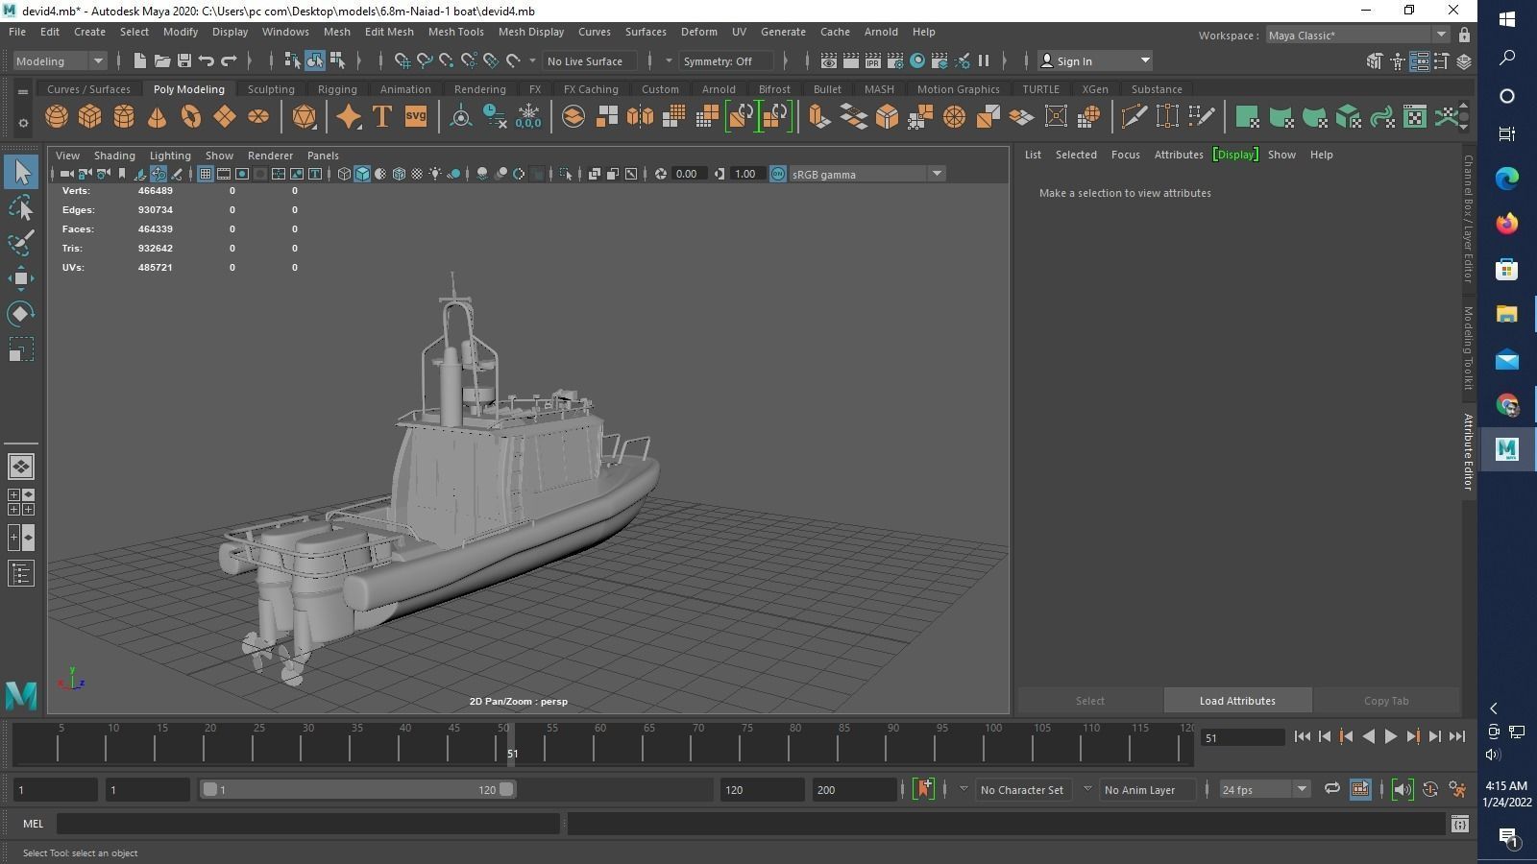The image size is (1537, 864).
Task: Open the Deform menu
Action: (x=698, y=32)
